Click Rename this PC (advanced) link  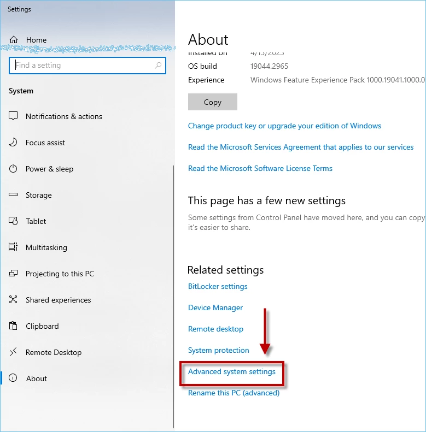(234, 393)
